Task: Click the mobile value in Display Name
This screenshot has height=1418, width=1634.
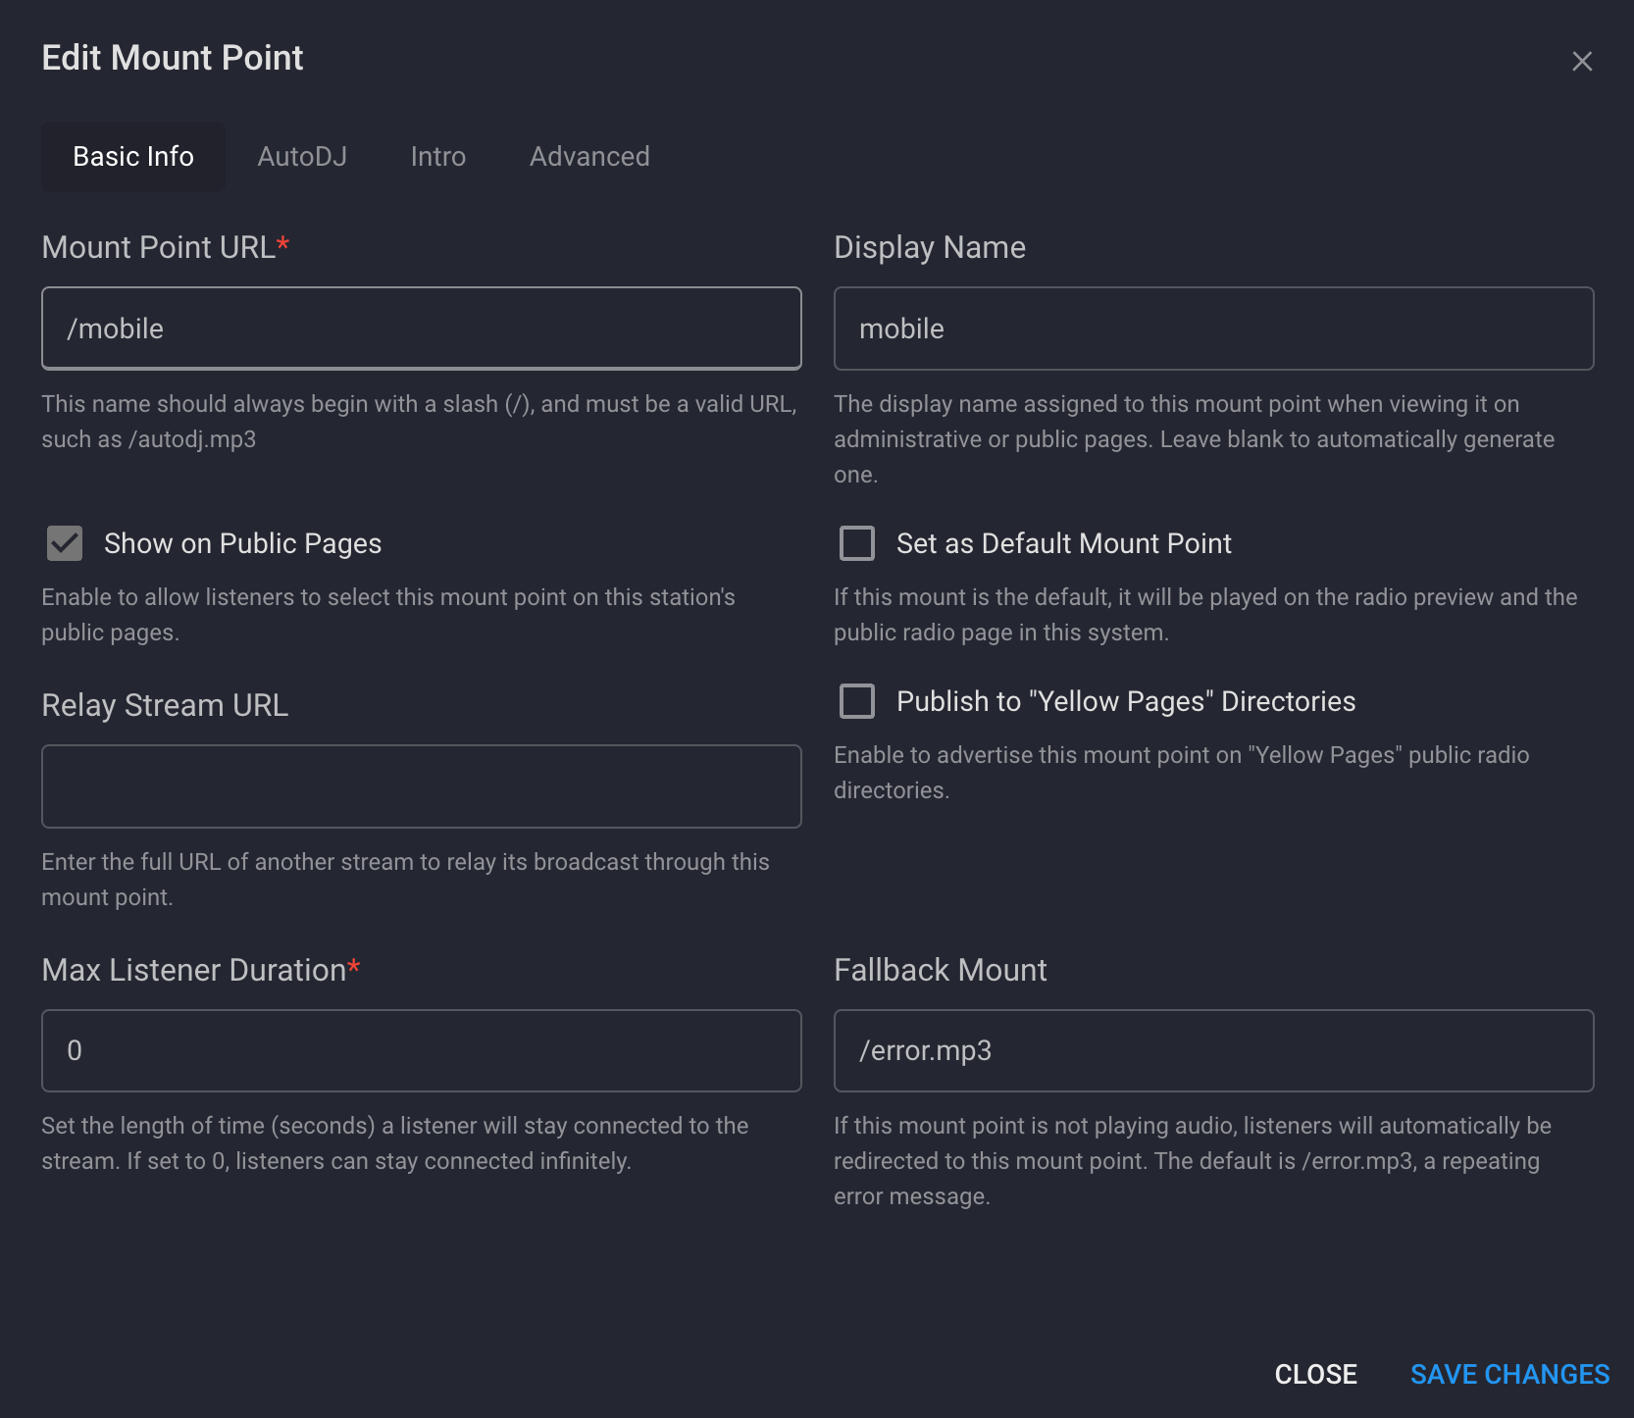Action: (901, 329)
